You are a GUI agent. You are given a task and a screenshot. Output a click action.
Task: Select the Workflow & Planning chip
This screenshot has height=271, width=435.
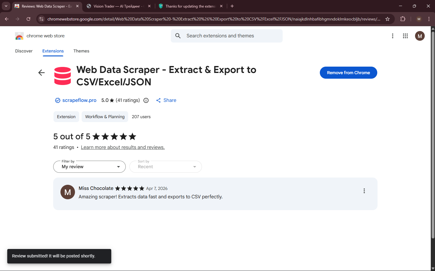pos(105,117)
